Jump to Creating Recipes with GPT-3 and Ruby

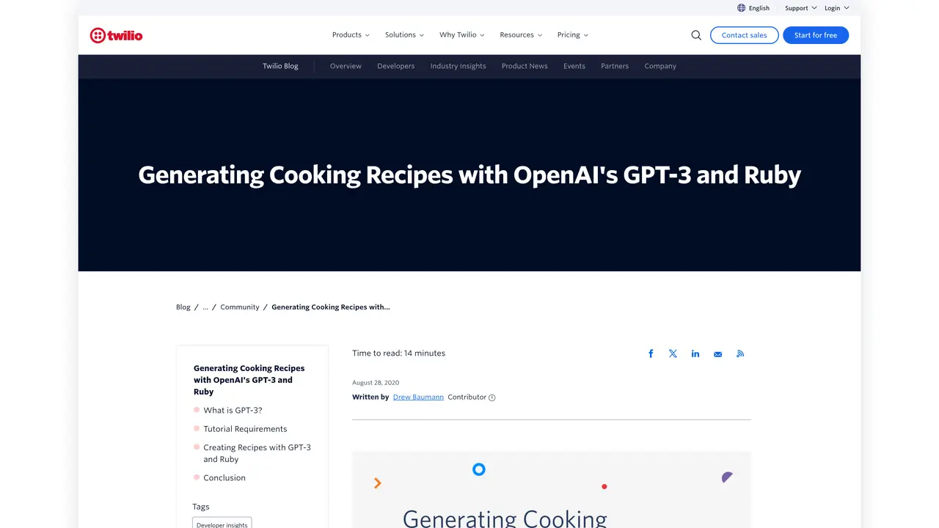(x=257, y=453)
